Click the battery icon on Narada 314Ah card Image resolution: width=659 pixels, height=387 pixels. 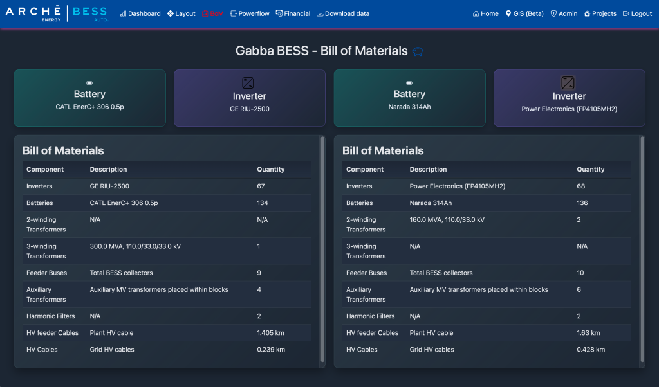[409, 83]
